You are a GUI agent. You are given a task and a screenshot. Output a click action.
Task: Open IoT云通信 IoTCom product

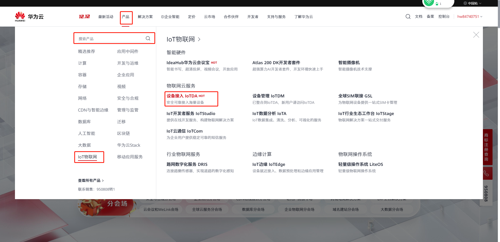coord(185,131)
